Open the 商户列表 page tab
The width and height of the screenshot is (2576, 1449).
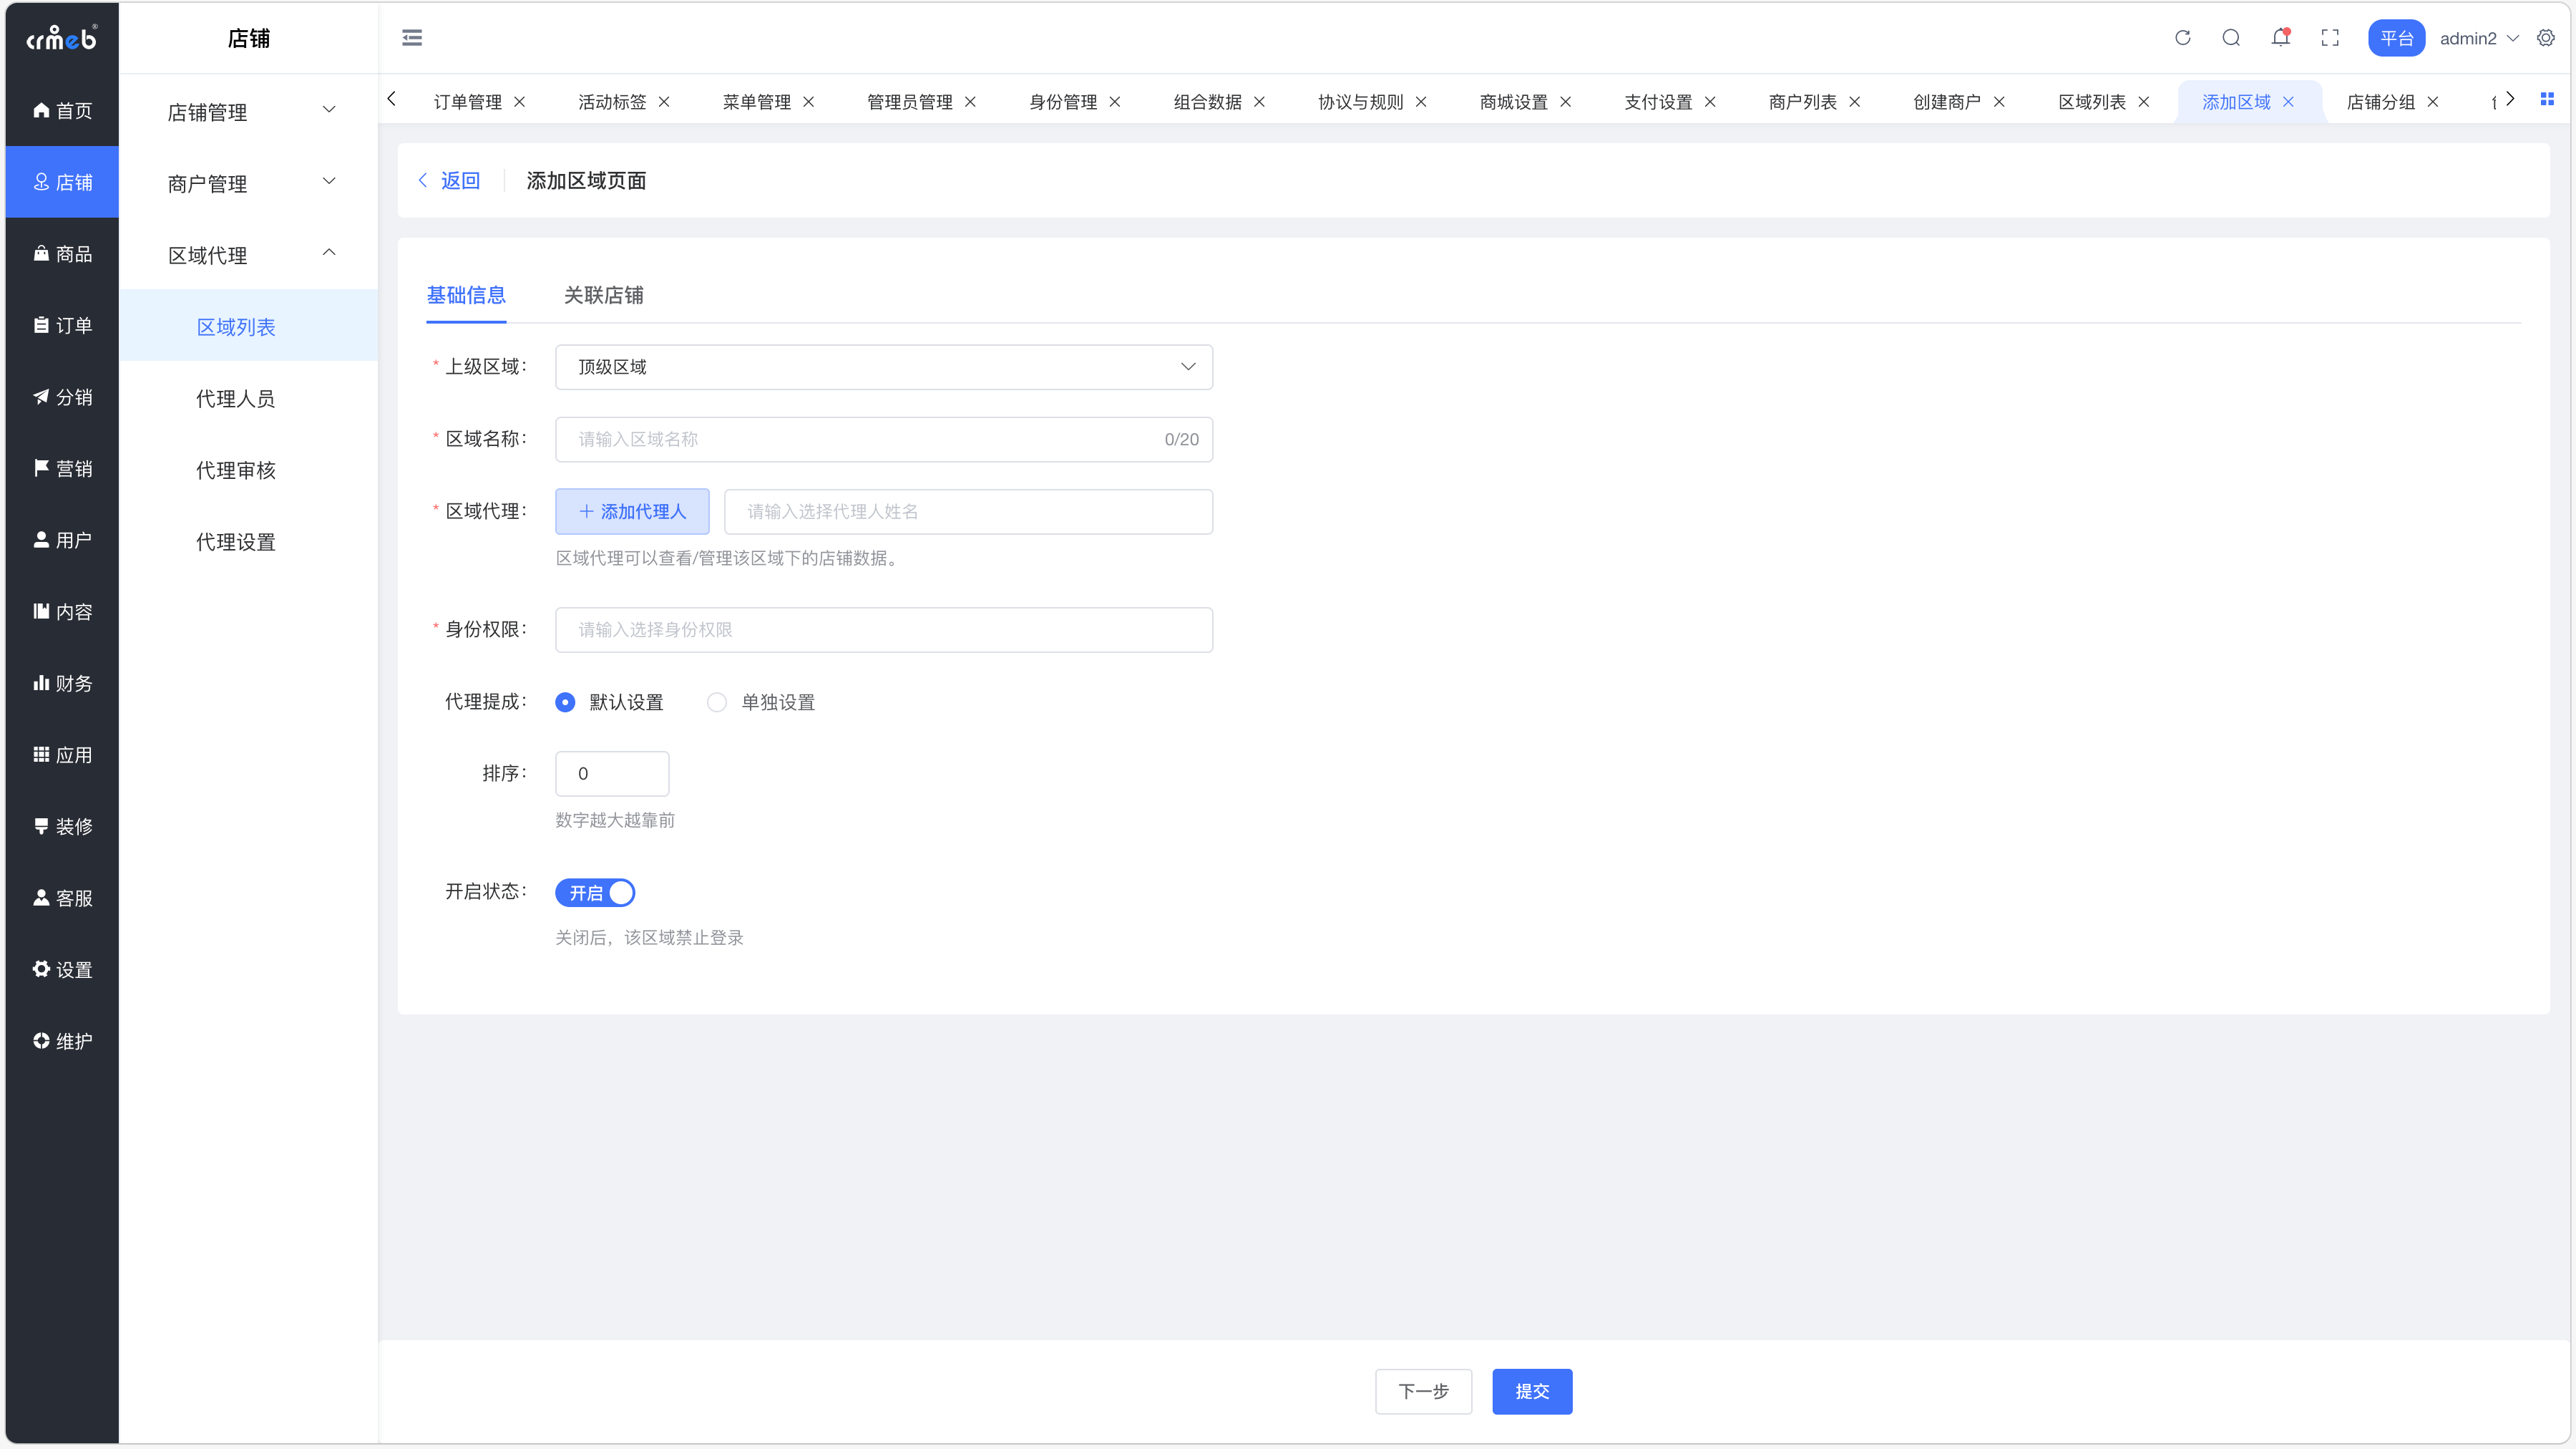1802,102
